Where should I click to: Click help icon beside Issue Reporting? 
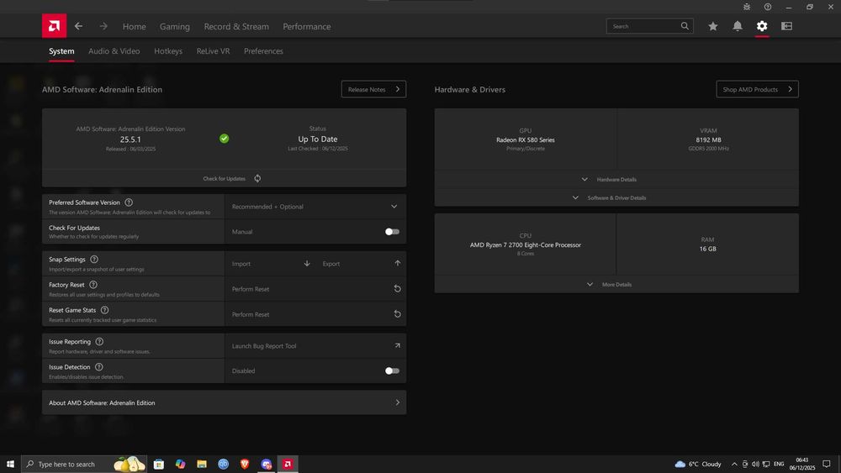pyautogui.click(x=99, y=341)
